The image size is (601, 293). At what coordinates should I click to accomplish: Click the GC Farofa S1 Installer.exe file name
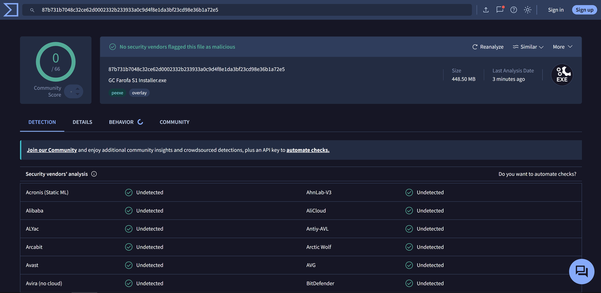click(137, 80)
